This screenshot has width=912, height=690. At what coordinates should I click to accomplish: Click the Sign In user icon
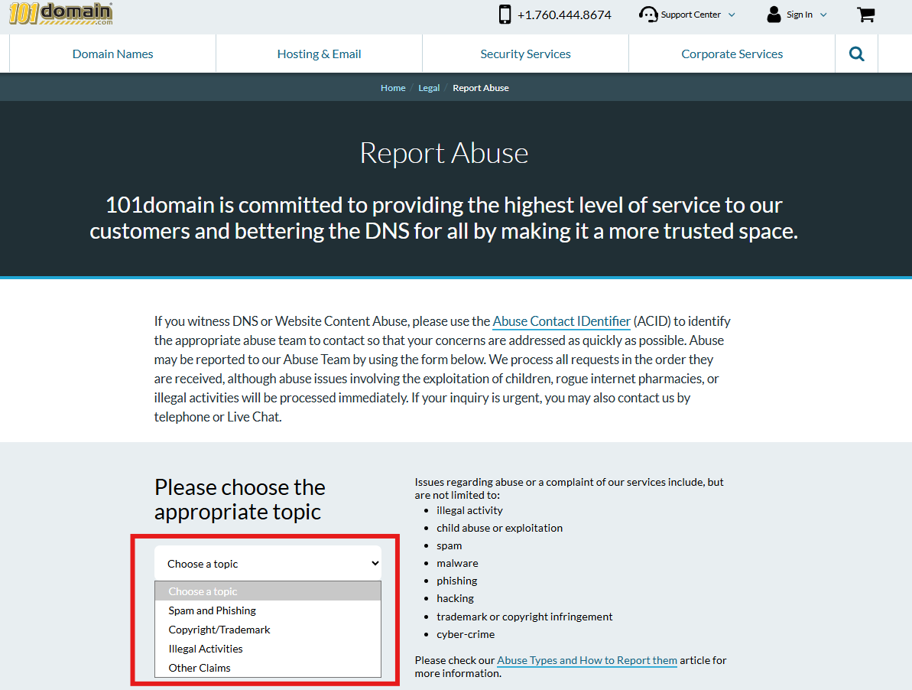774,15
